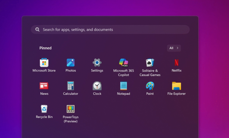The width and height of the screenshot is (229, 138).
Task: Show All apps list
Action: coord(174,48)
